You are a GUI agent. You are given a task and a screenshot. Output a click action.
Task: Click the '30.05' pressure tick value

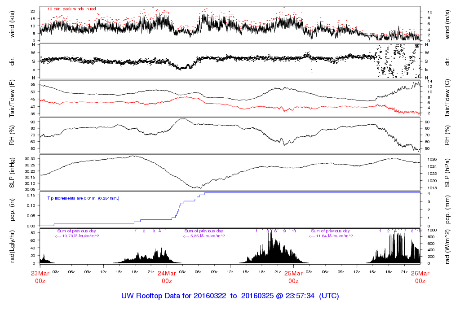[30, 189]
